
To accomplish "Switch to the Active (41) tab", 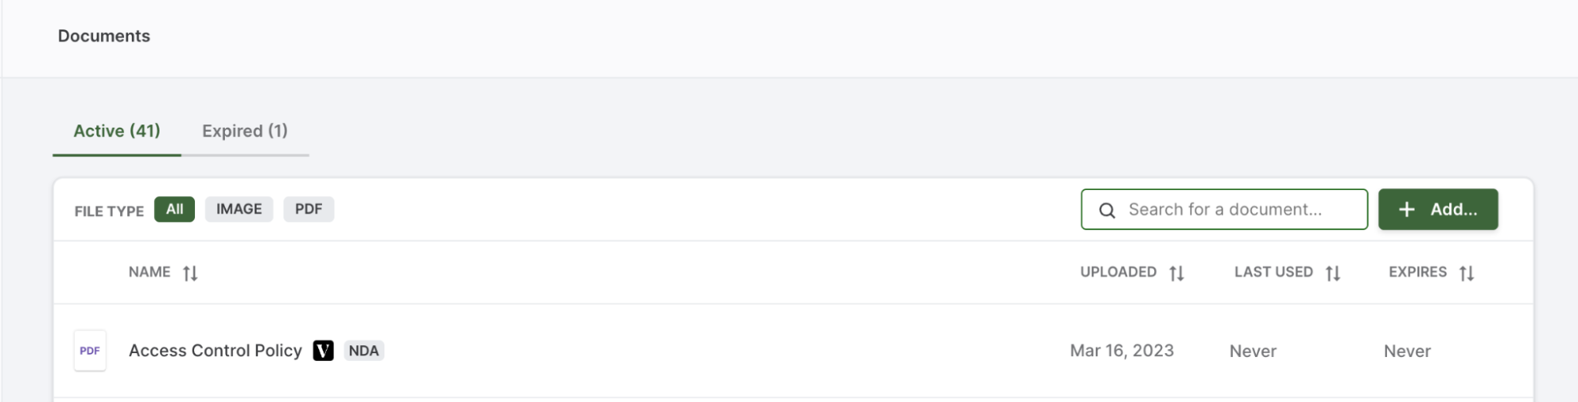I will 117,131.
